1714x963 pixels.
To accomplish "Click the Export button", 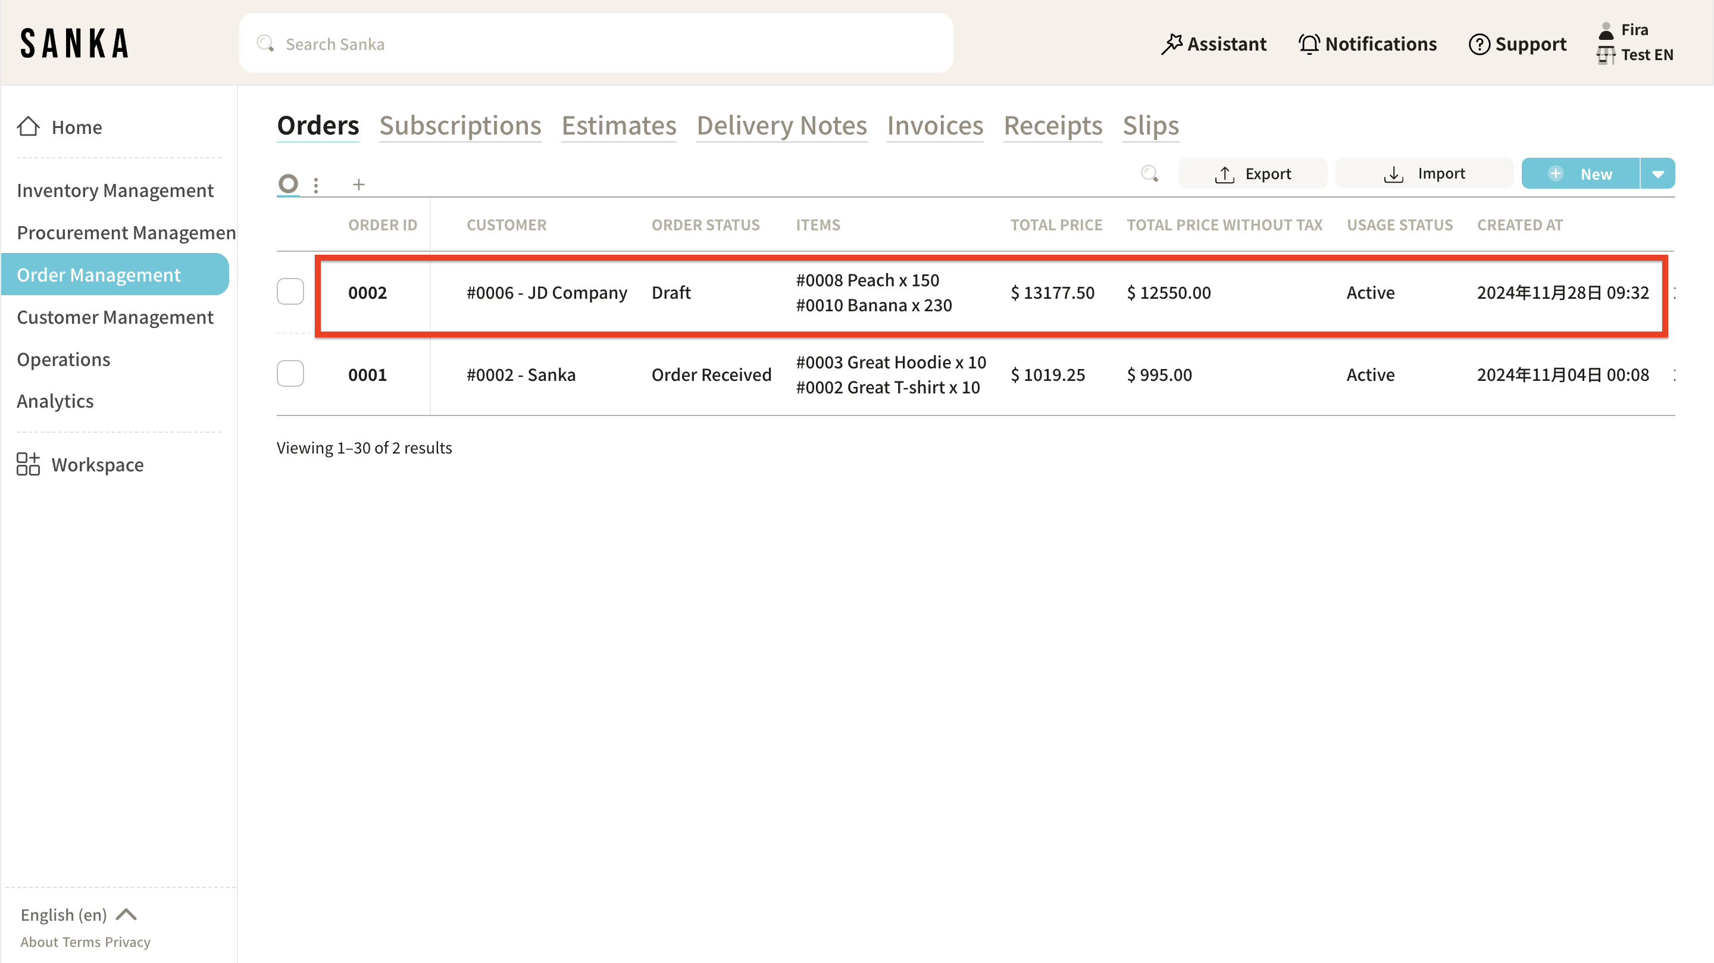I will click(1252, 174).
